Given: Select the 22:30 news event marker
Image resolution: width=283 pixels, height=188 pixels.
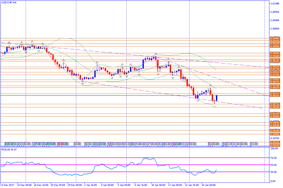Looking at the screenshot, I should [x=103, y=144].
